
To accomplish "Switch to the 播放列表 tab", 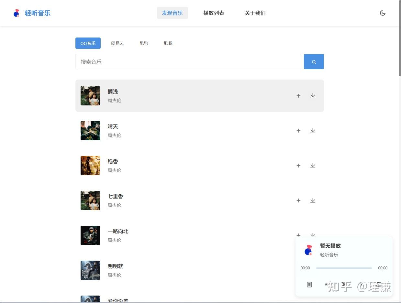I will [x=214, y=13].
